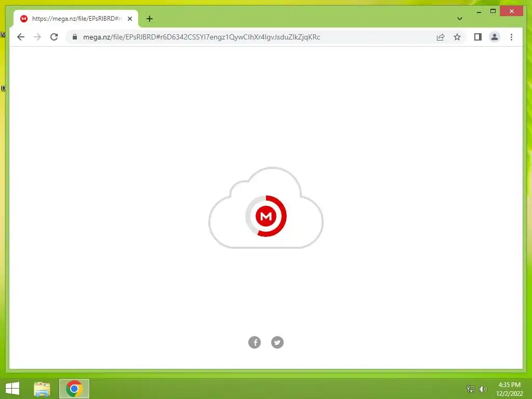Viewport: 532px width, 399px height.
Task: Open the Chrome profile avatar menu
Action: tap(495, 37)
